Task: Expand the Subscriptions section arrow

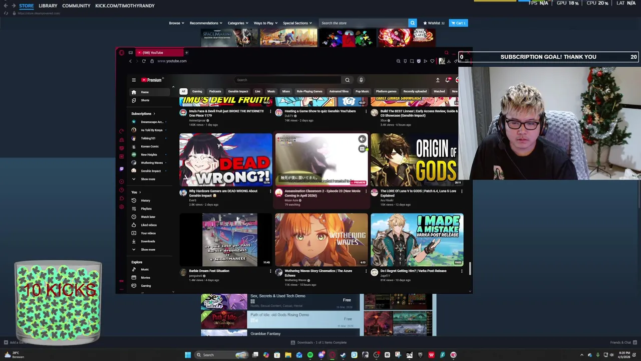Action: (154, 114)
